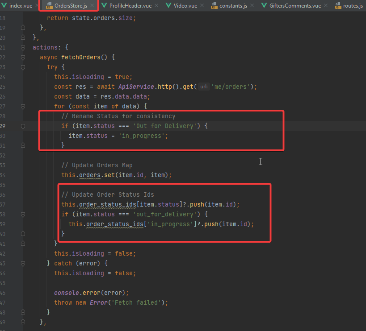Click 'res.data.data' on line 26

click(x=124, y=97)
